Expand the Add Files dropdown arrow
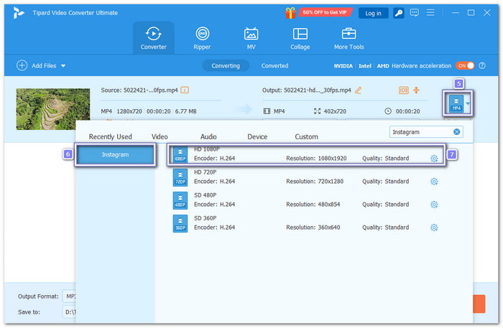 [x=63, y=66]
